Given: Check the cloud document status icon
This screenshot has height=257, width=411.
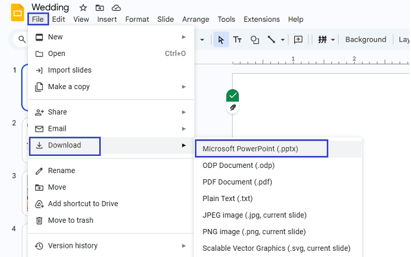Looking at the screenshot, I should click(x=116, y=8).
